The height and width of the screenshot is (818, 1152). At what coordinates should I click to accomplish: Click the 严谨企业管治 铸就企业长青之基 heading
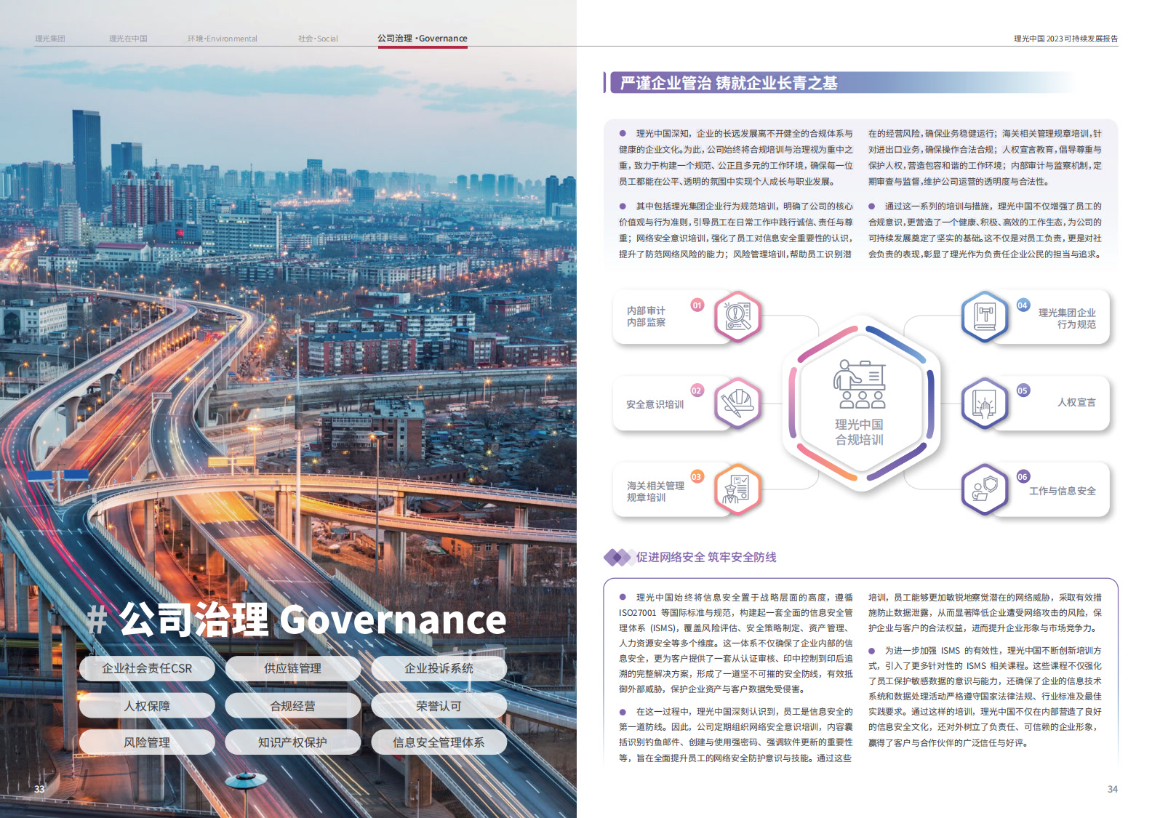pos(729,83)
